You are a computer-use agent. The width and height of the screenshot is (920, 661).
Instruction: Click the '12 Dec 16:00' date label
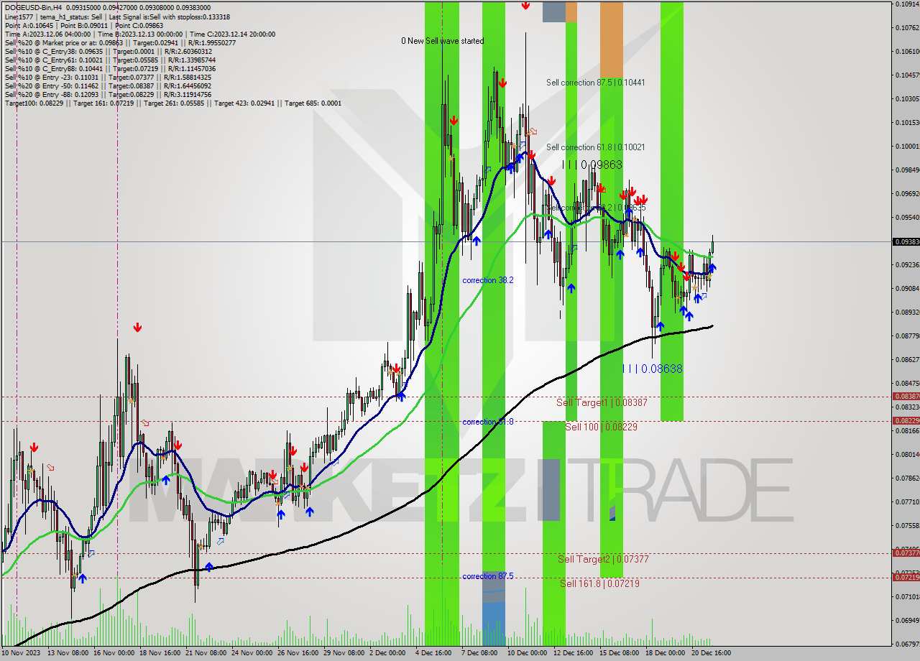tap(574, 653)
